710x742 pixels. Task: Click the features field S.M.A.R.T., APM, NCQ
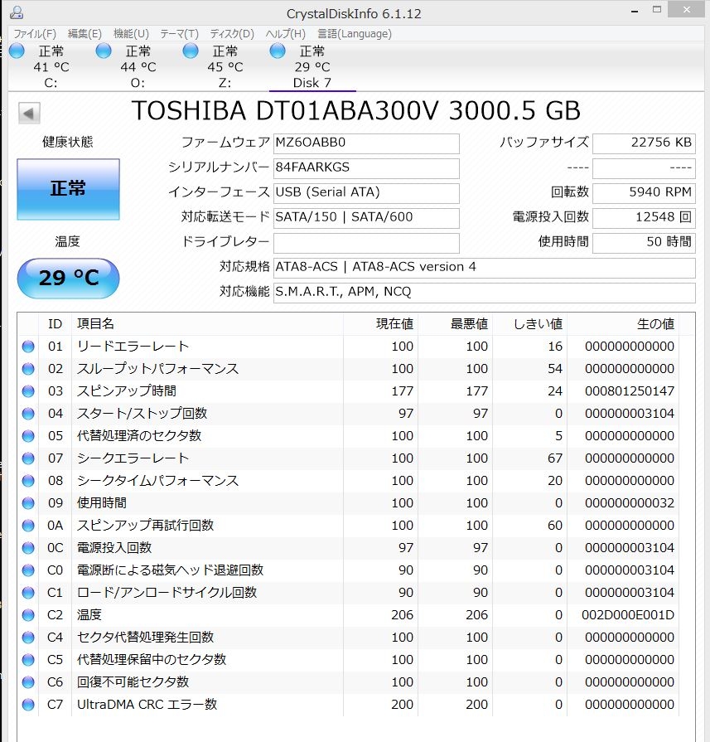485,293
